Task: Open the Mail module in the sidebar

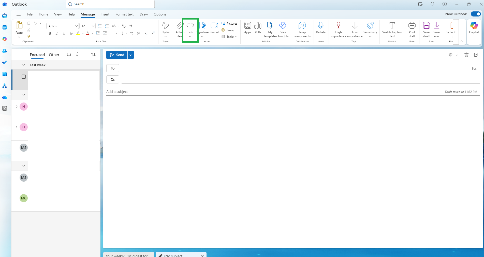Action: pyautogui.click(x=5, y=16)
